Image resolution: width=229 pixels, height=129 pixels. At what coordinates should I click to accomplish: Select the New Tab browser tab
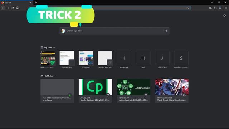16,3
